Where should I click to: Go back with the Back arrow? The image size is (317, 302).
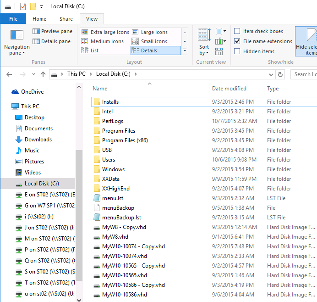tap(9, 74)
